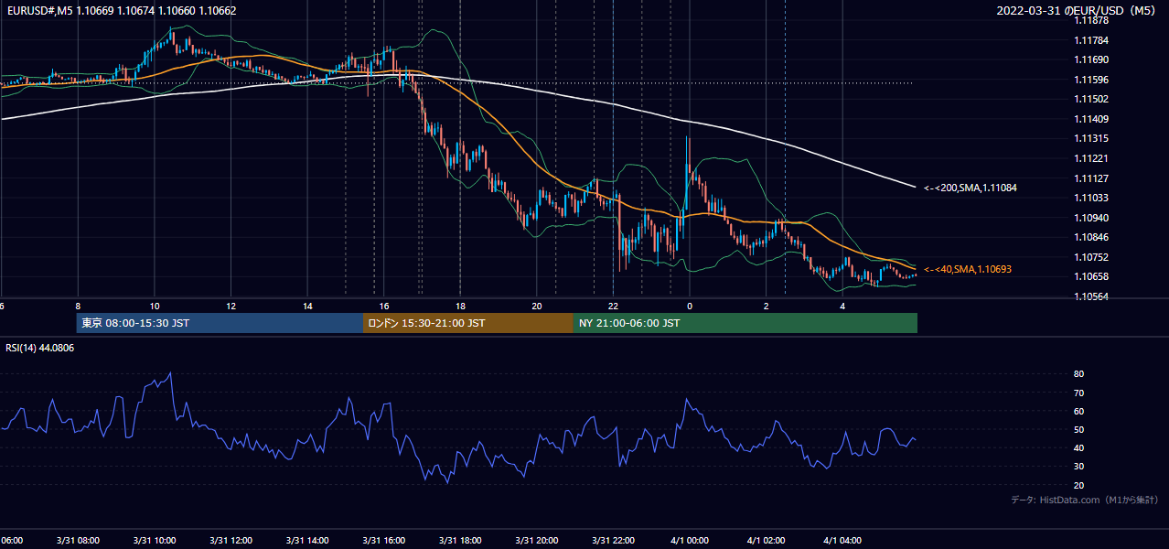The width and height of the screenshot is (1169, 549).
Task: Click price axis label 1.11315
Action: [1090, 138]
